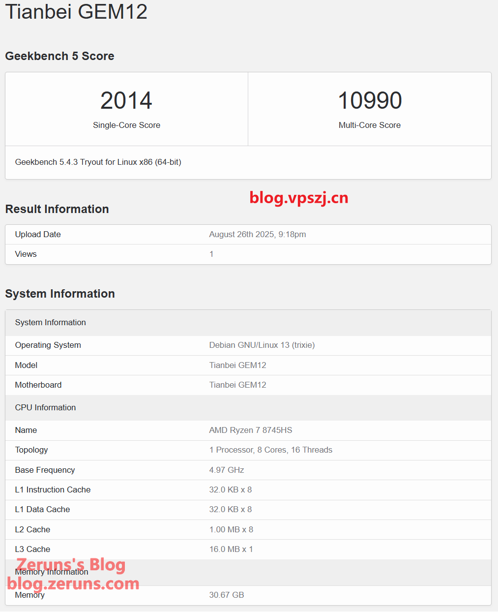498x612 pixels.
Task: Click the Result Information heading
Action: 57,209
